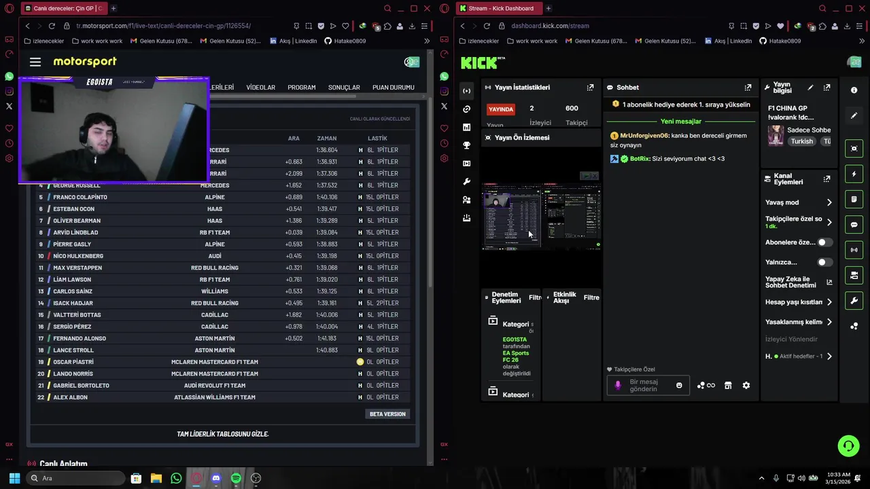Click the heart bookmark icon in Kick window toolbar
The height and width of the screenshot is (489, 870).
point(780,26)
